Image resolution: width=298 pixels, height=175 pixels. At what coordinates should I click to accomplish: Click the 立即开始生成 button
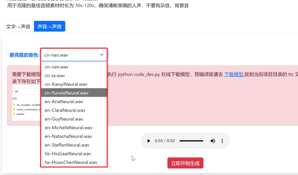tap(185, 163)
